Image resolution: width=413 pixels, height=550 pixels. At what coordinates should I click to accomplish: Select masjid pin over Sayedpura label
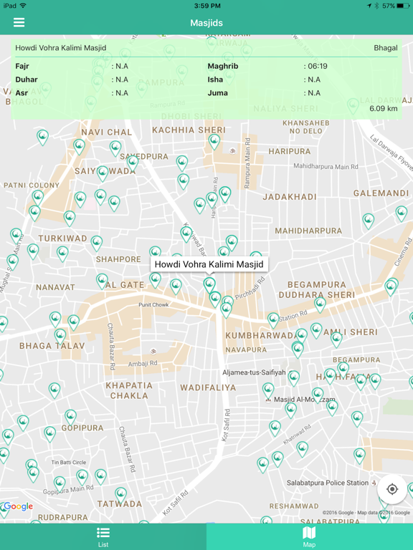click(x=133, y=164)
